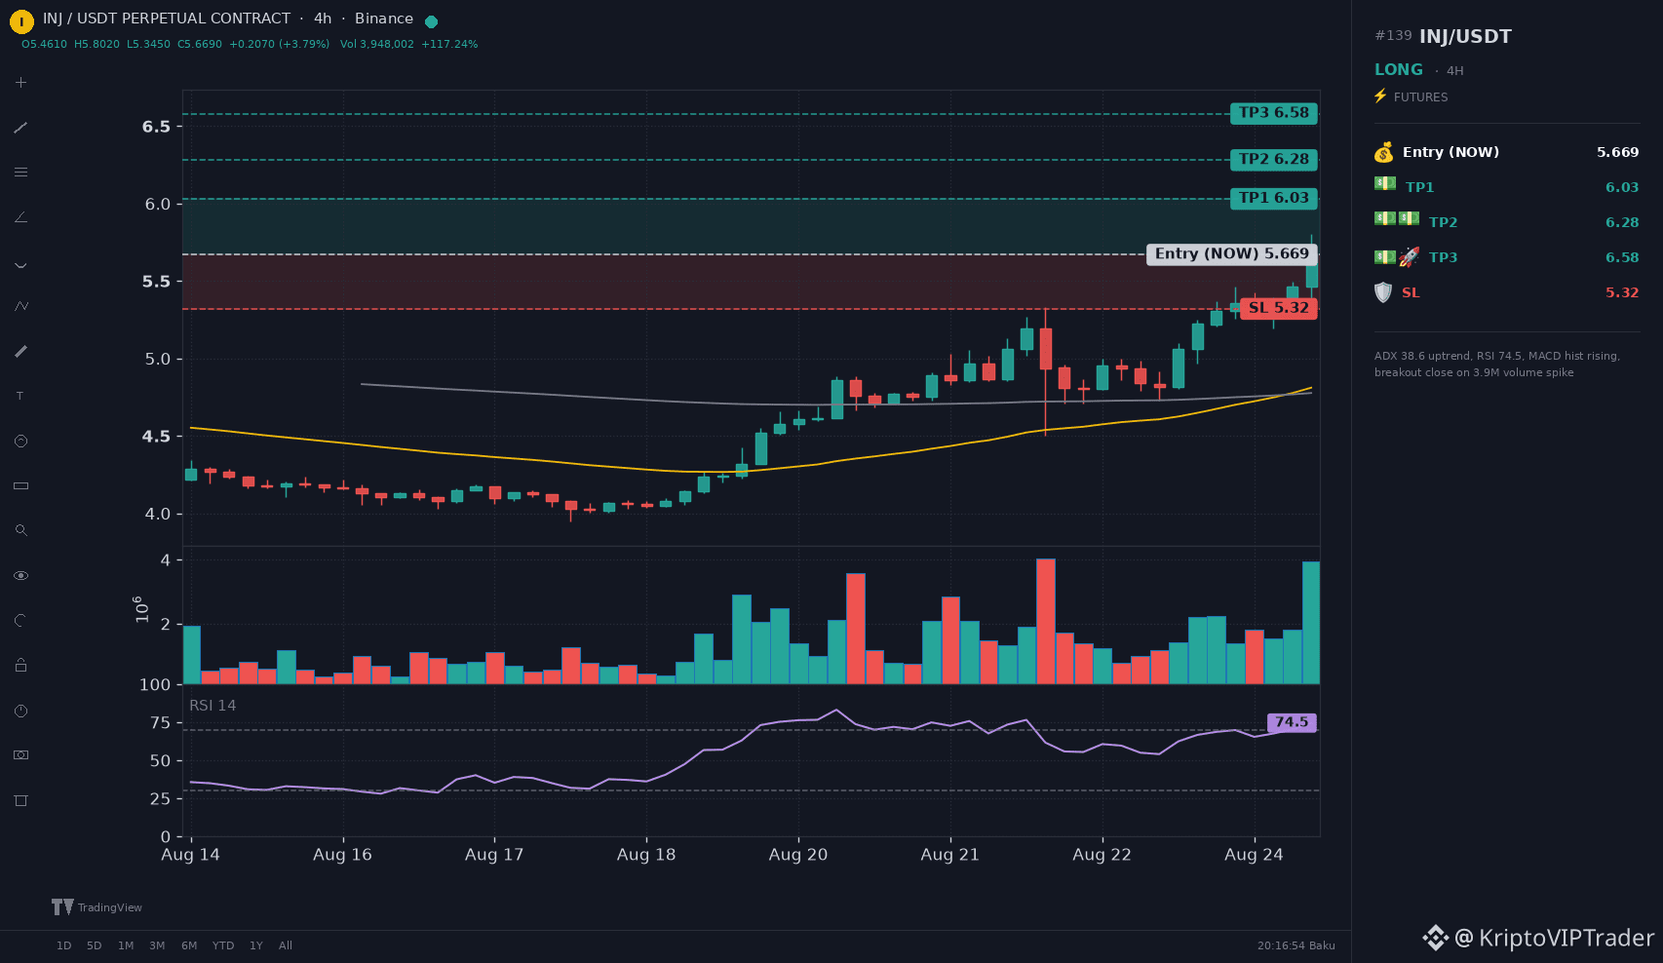Select the zigzag pattern tool
Image resolution: width=1663 pixels, height=963 pixels.
pyautogui.click(x=20, y=306)
